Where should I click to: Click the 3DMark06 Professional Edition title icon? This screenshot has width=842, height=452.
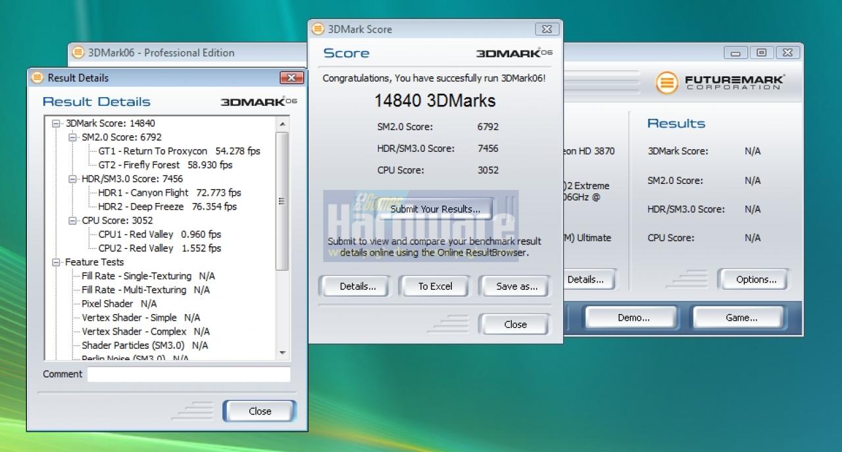78,53
